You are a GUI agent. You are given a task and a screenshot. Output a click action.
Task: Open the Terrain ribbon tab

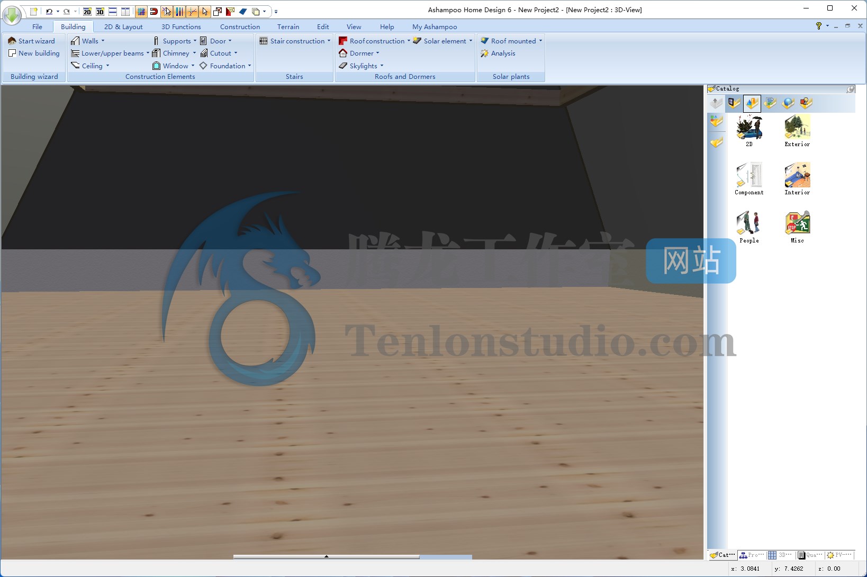coord(288,26)
